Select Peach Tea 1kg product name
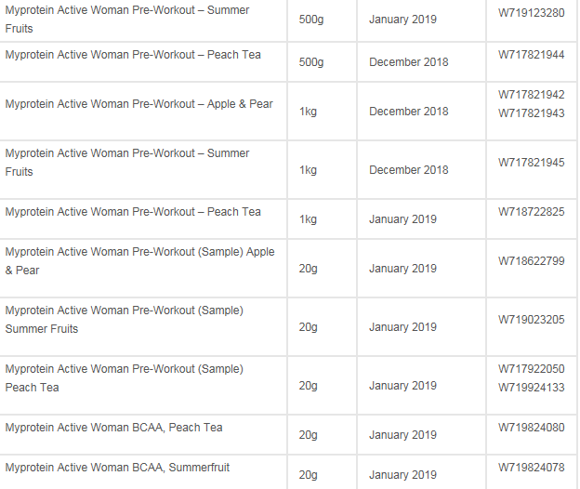Viewport: 580px width, 489px height. pyautogui.click(x=133, y=212)
